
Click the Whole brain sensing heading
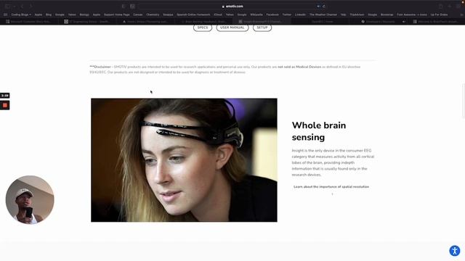point(319,131)
